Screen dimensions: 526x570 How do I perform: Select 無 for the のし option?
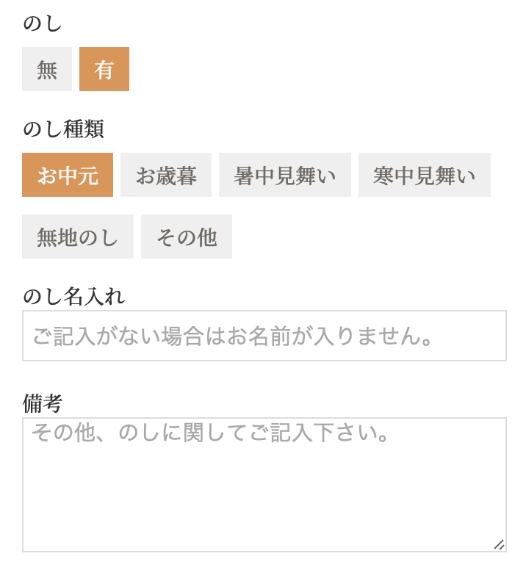(x=47, y=69)
